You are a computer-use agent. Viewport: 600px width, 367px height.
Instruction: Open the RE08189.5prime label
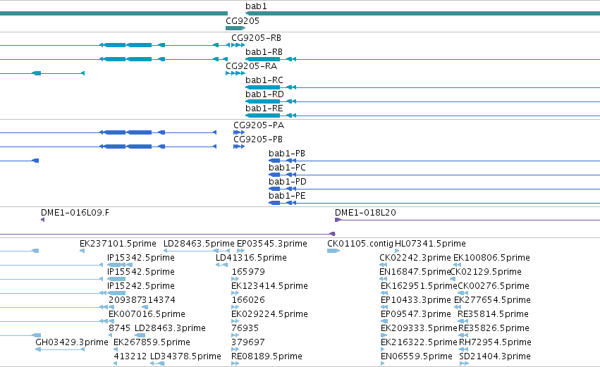click(x=267, y=357)
